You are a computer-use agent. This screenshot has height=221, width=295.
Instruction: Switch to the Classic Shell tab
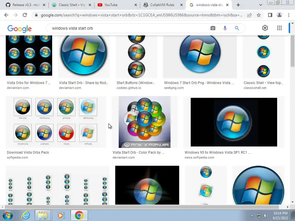[x=71, y=5]
